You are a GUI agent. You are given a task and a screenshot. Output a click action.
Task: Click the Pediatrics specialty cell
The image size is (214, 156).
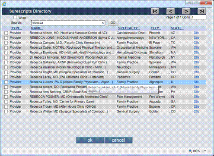click(123, 77)
